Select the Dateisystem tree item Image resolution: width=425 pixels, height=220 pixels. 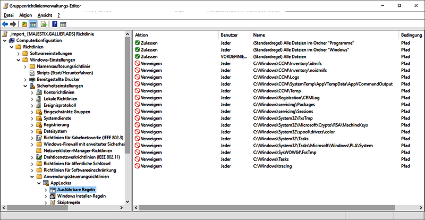tap(55, 131)
